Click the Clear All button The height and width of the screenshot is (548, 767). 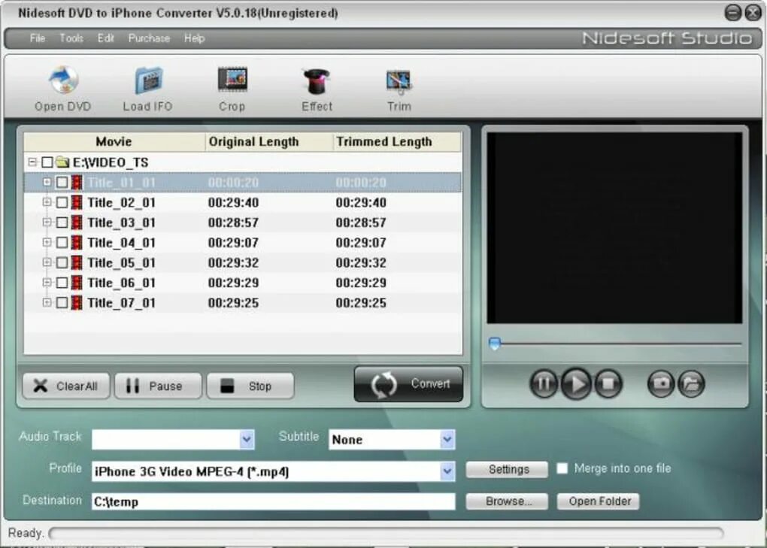66,386
